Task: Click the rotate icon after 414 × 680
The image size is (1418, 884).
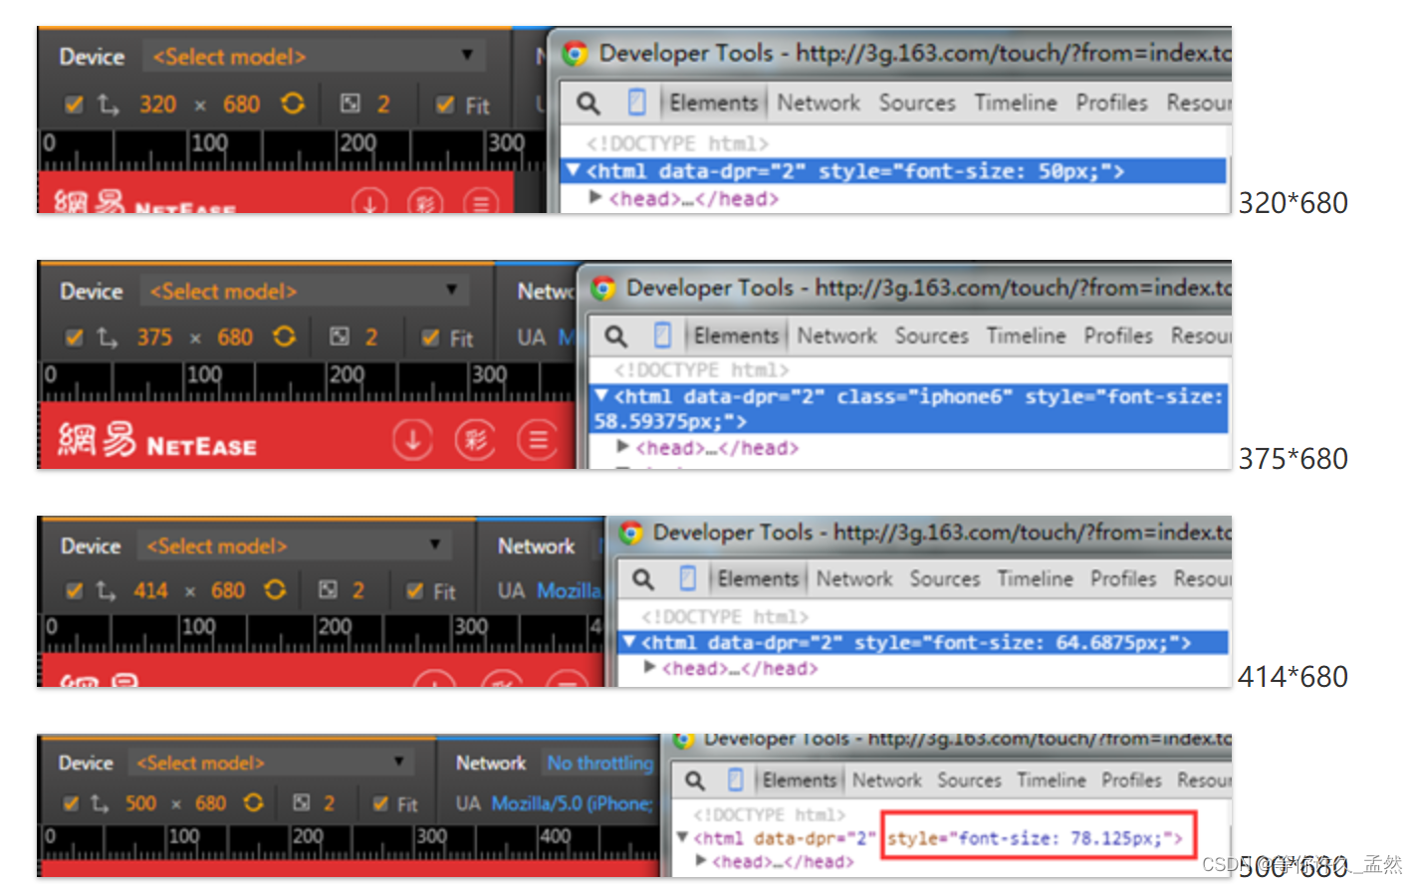Action: pos(276,589)
